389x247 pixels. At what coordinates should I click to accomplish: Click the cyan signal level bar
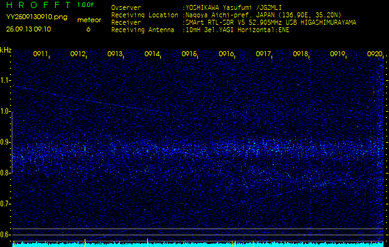198,245
